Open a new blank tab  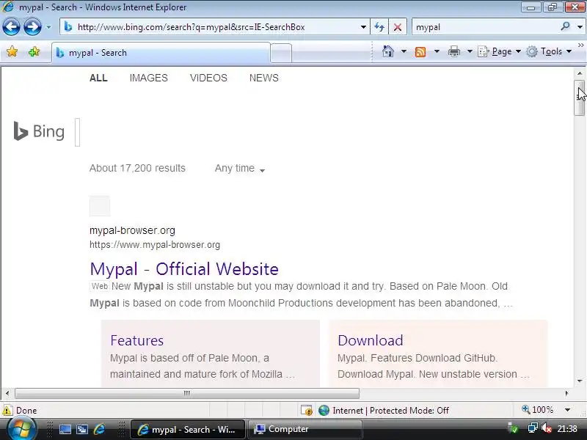(281, 53)
